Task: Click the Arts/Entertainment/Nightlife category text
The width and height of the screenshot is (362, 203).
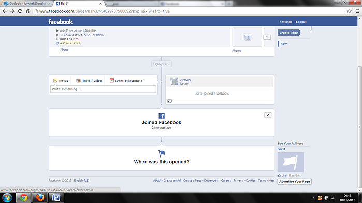Action: click(78, 30)
